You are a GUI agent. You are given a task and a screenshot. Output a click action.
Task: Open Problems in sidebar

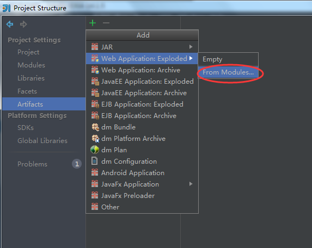coord(32,164)
